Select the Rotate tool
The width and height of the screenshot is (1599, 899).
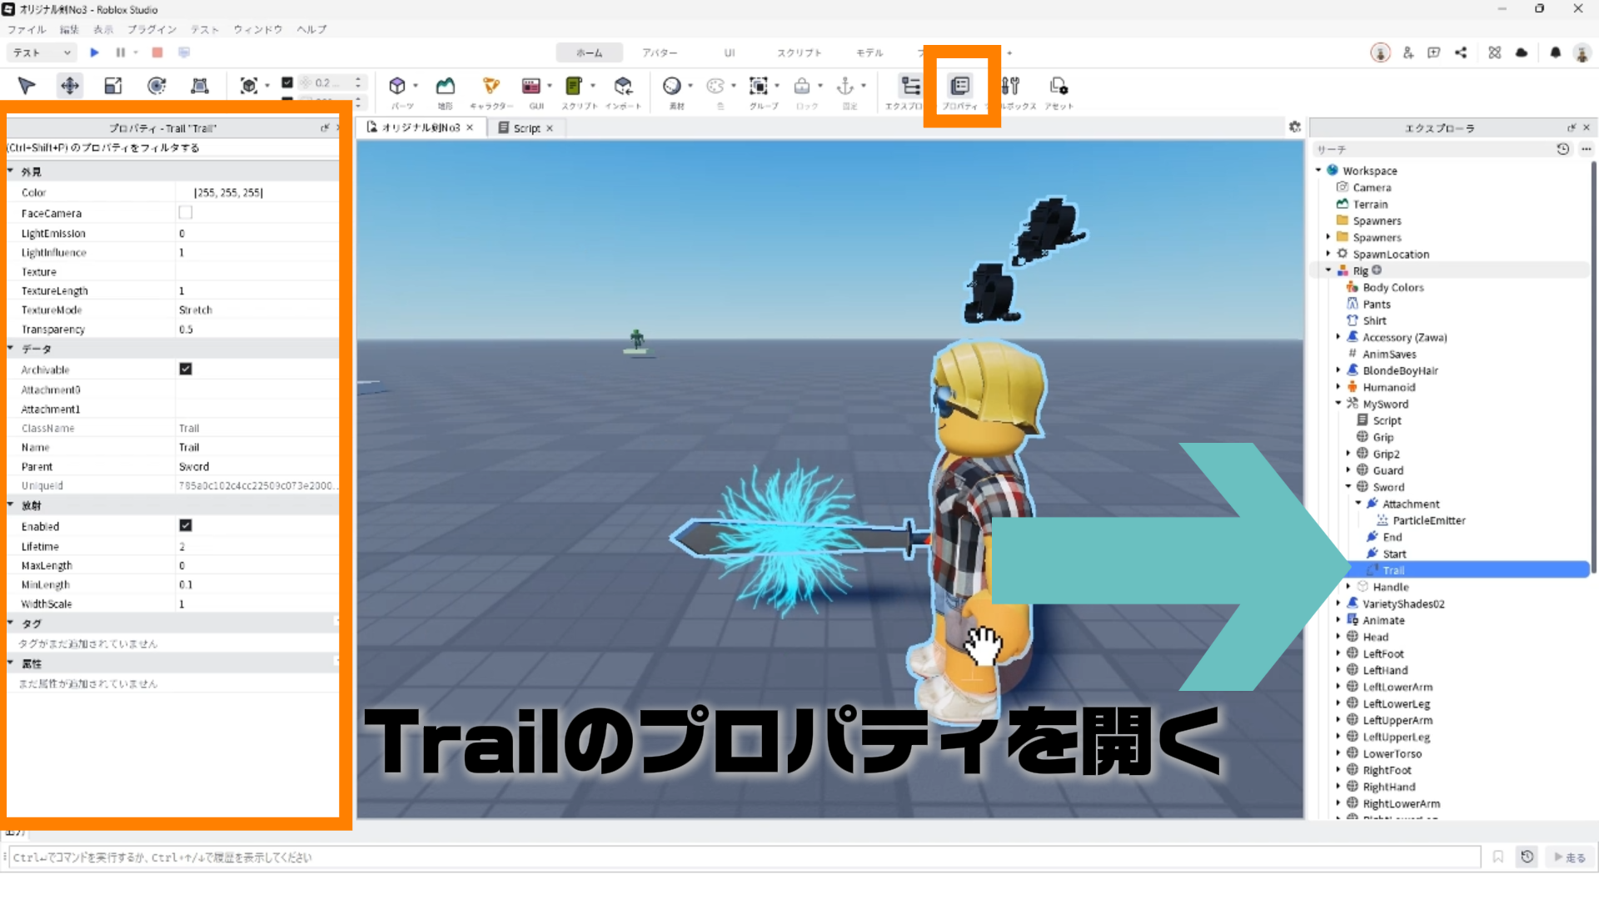coord(157,86)
